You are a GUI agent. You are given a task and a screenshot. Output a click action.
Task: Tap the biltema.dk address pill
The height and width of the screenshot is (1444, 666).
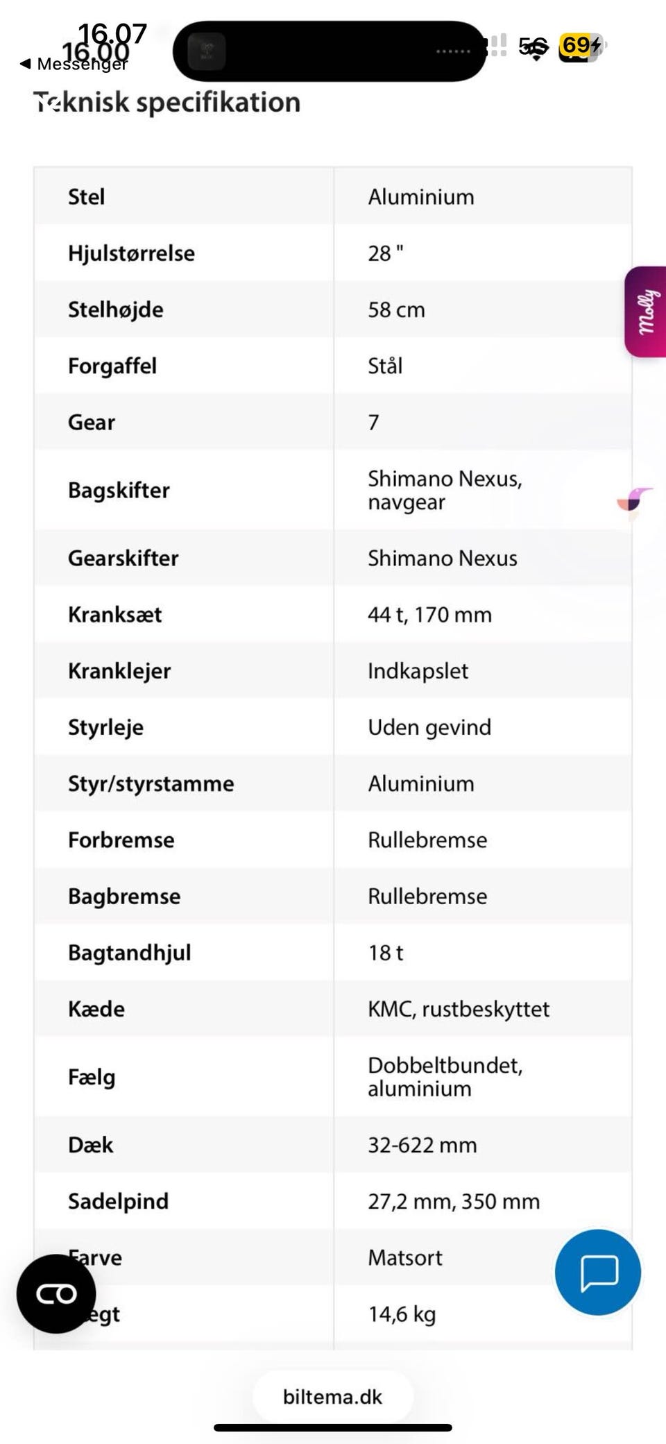332,1397
